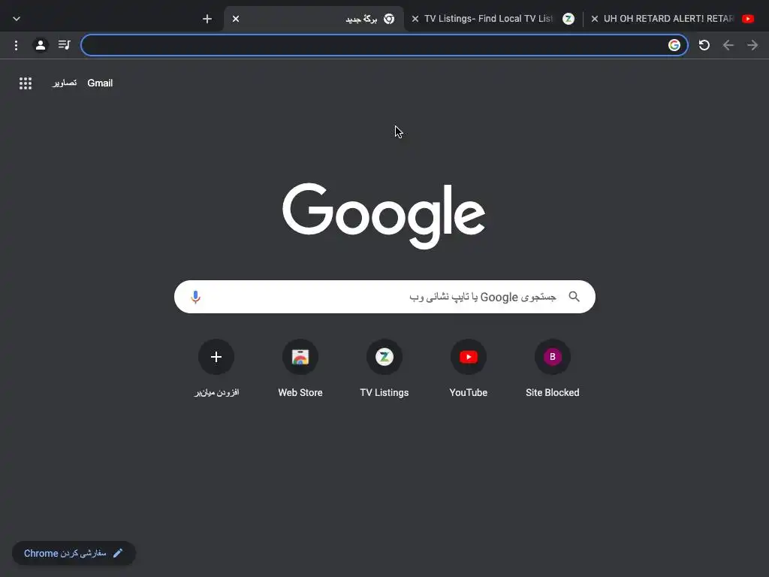Start voice search with microphone icon
The height and width of the screenshot is (577, 769).
pos(195,297)
